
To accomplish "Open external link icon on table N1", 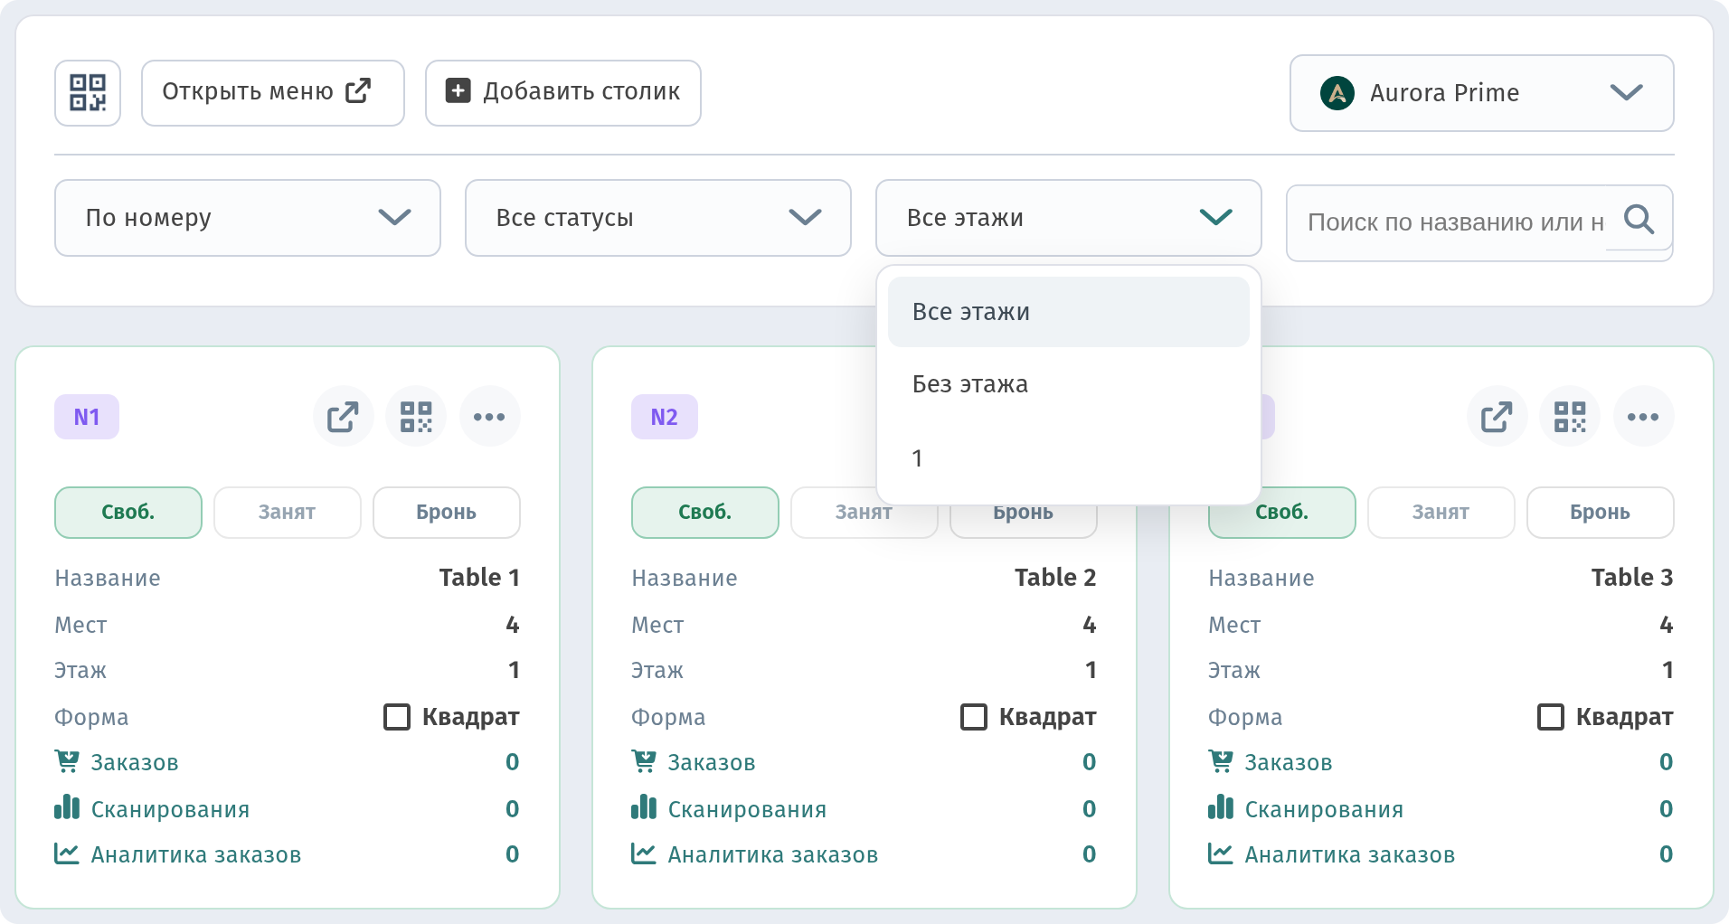I will pyautogui.click(x=344, y=417).
